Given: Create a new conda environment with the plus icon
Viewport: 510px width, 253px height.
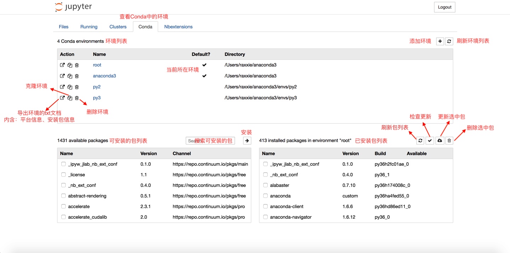Looking at the screenshot, I should (439, 41).
